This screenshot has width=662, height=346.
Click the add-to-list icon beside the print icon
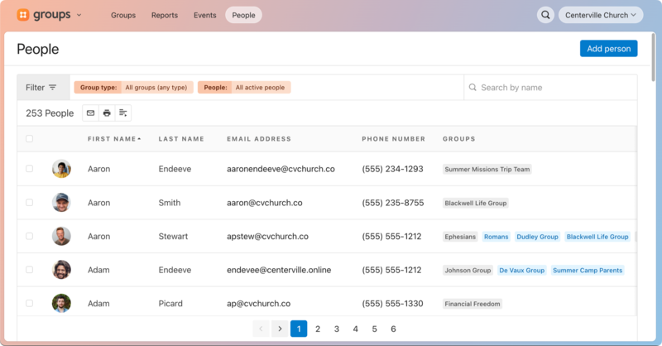tap(122, 113)
